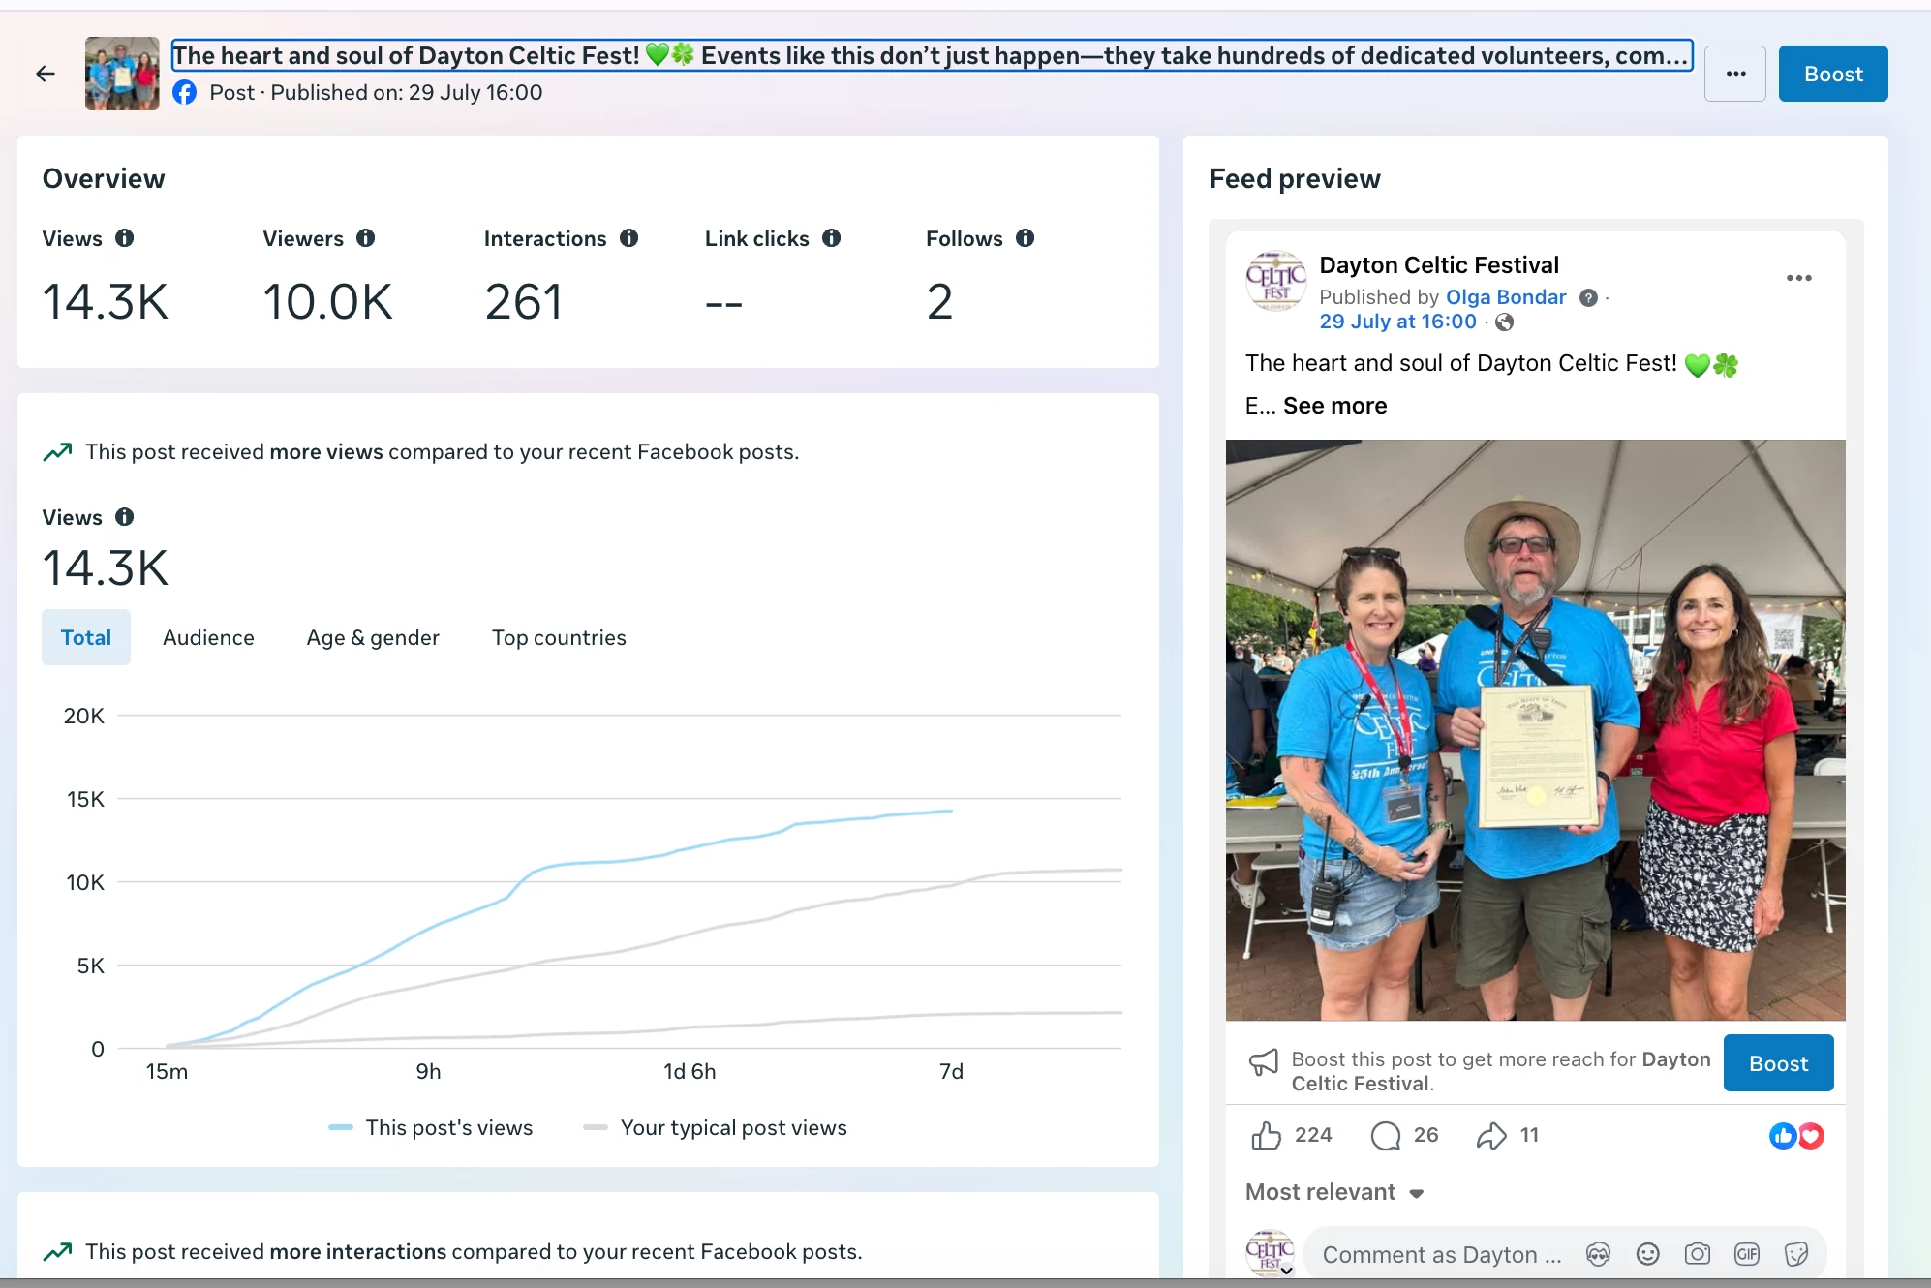The height and width of the screenshot is (1288, 1931).
Task: Click the question mark icon beside Olga Bondar
Action: pyautogui.click(x=1588, y=298)
